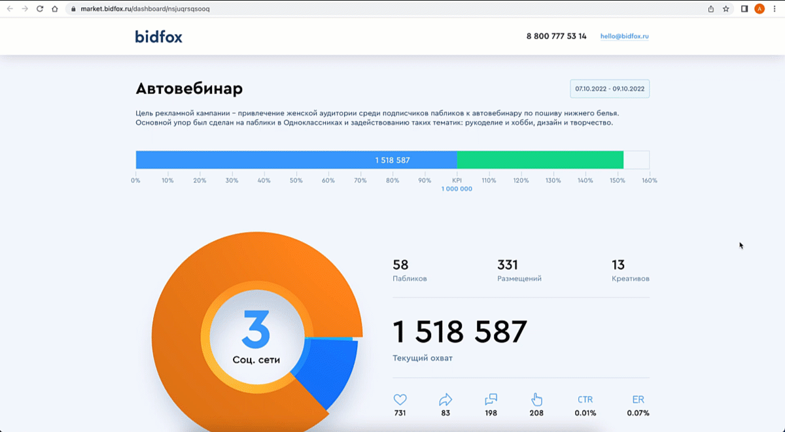
Task: Open date range 07.10.2022 - 09.10.2022
Action: coord(610,88)
